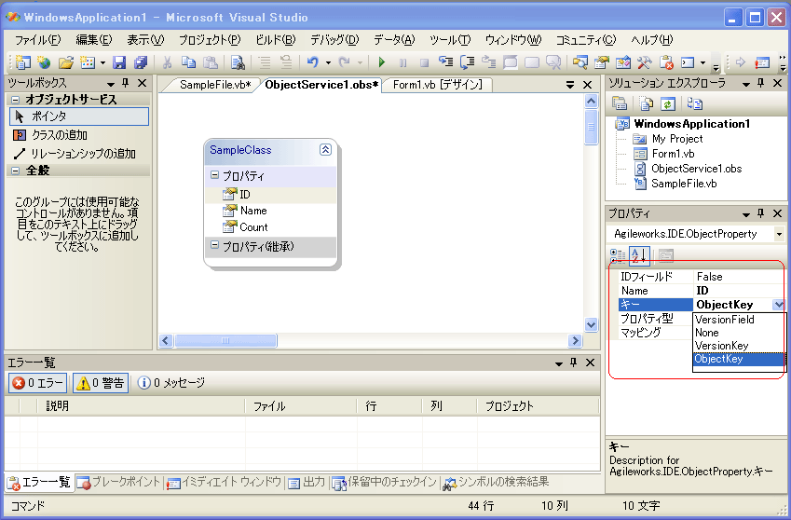Click the designer vertical scroll down arrow
The height and width of the screenshot is (520, 791).
tap(592, 324)
